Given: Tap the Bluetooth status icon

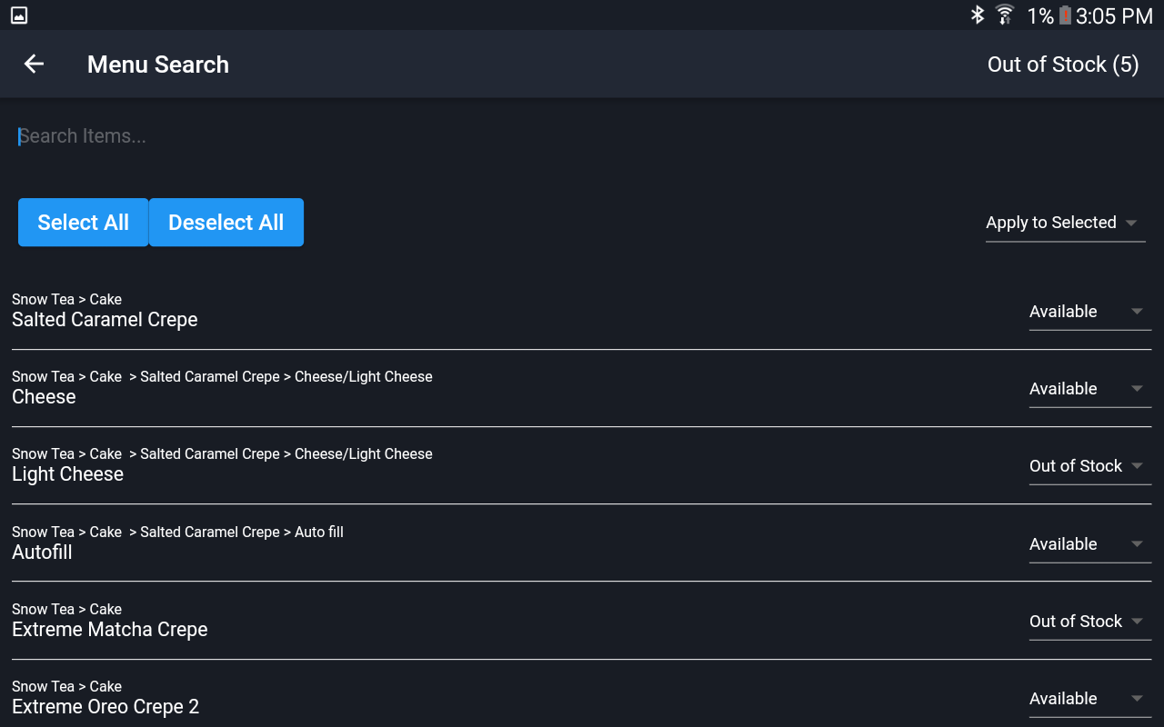Looking at the screenshot, I should tap(978, 15).
